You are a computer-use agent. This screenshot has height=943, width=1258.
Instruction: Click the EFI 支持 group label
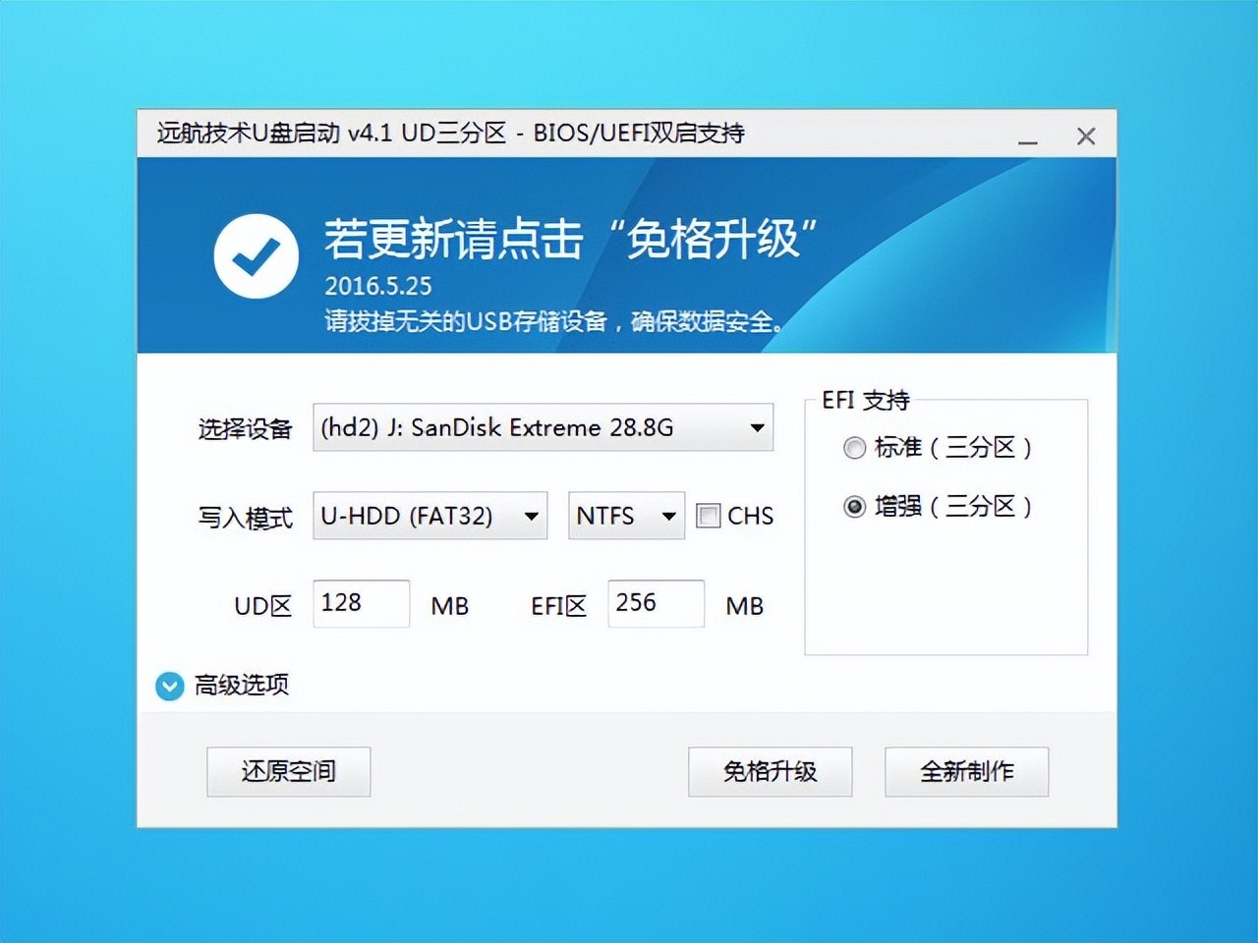click(x=866, y=400)
